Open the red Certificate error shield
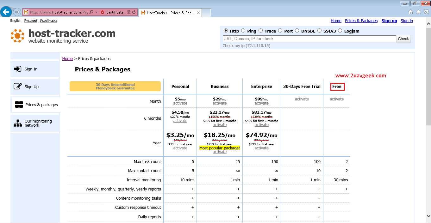 (103, 12)
